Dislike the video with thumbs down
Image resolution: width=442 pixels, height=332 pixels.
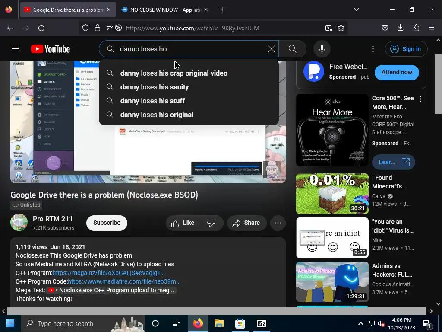(212, 223)
